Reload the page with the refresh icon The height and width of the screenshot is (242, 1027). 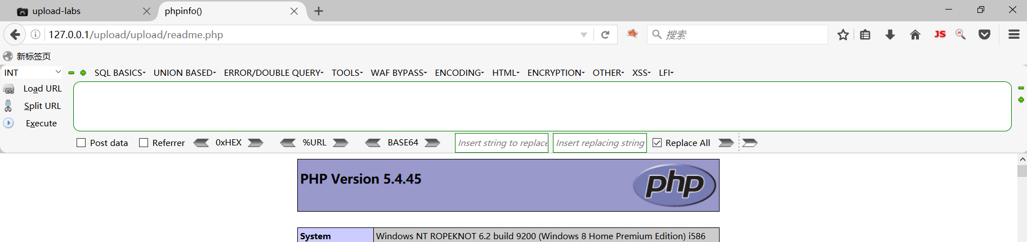point(605,35)
